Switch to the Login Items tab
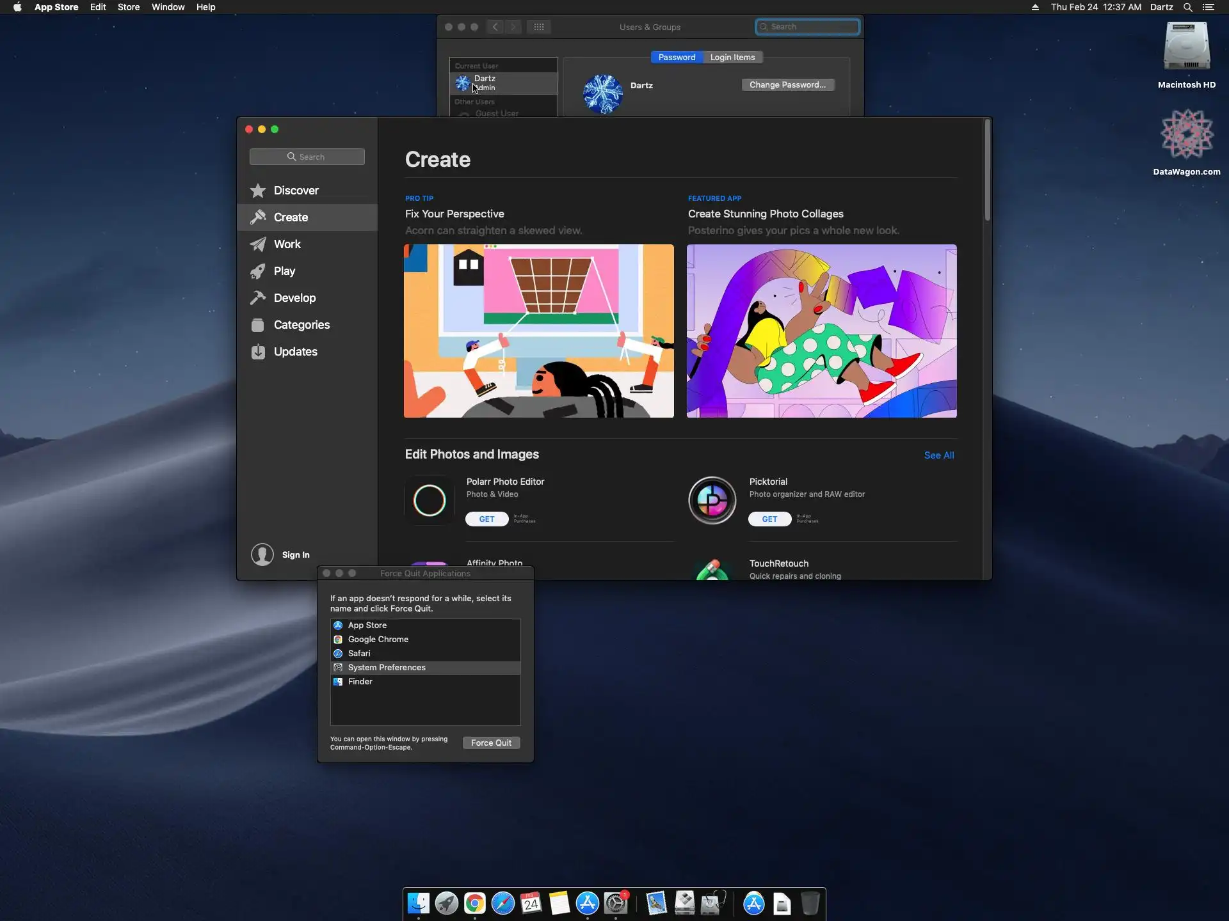The width and height of the screenshot is (1229, 921). (732, 58)
